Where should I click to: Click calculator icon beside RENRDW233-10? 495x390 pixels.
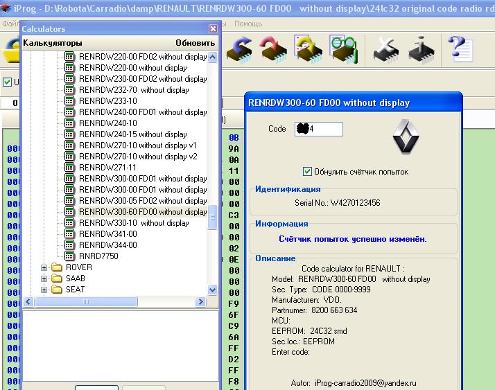tap(69, 100)
